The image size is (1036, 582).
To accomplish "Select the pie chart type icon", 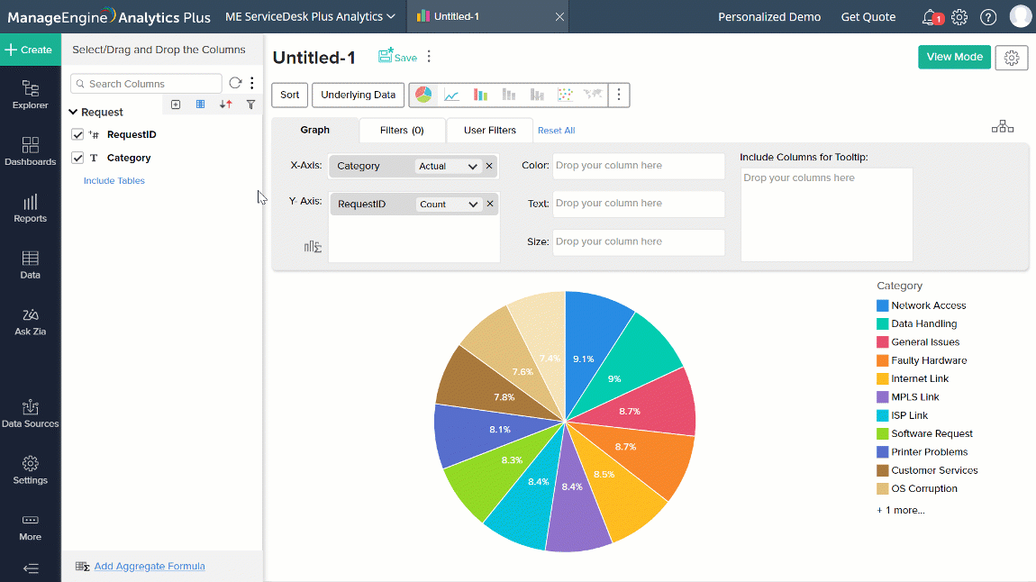I will click(423, 95).
